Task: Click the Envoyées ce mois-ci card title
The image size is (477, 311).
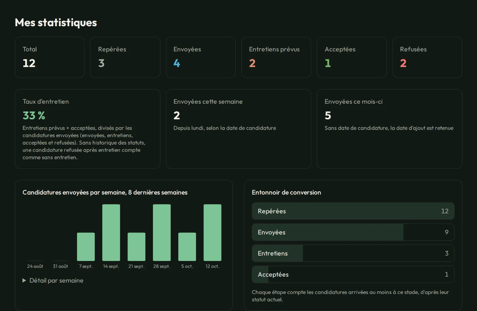Action: (x=354, y=102)
